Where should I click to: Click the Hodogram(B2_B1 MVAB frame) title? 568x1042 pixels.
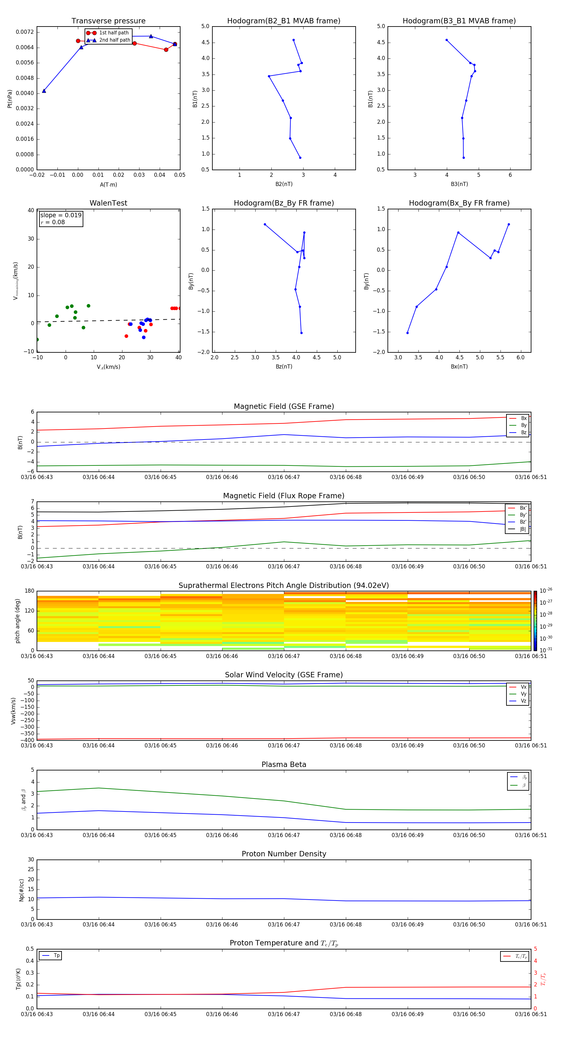coord(284,21)
